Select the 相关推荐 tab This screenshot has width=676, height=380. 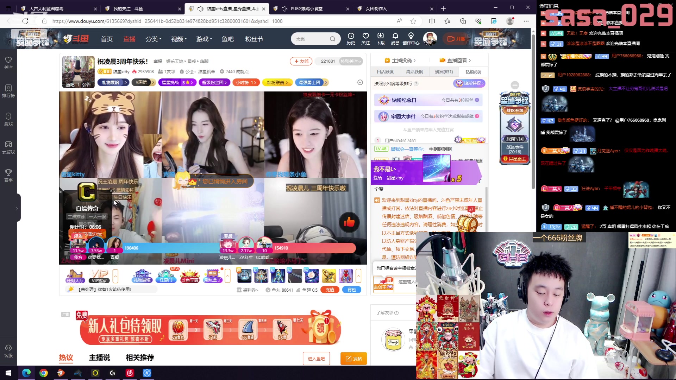(x=140, y=357)
